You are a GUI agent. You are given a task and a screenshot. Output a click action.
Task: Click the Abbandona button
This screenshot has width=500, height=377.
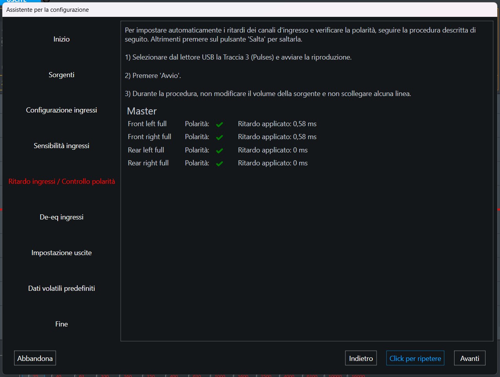click(35, 358)
